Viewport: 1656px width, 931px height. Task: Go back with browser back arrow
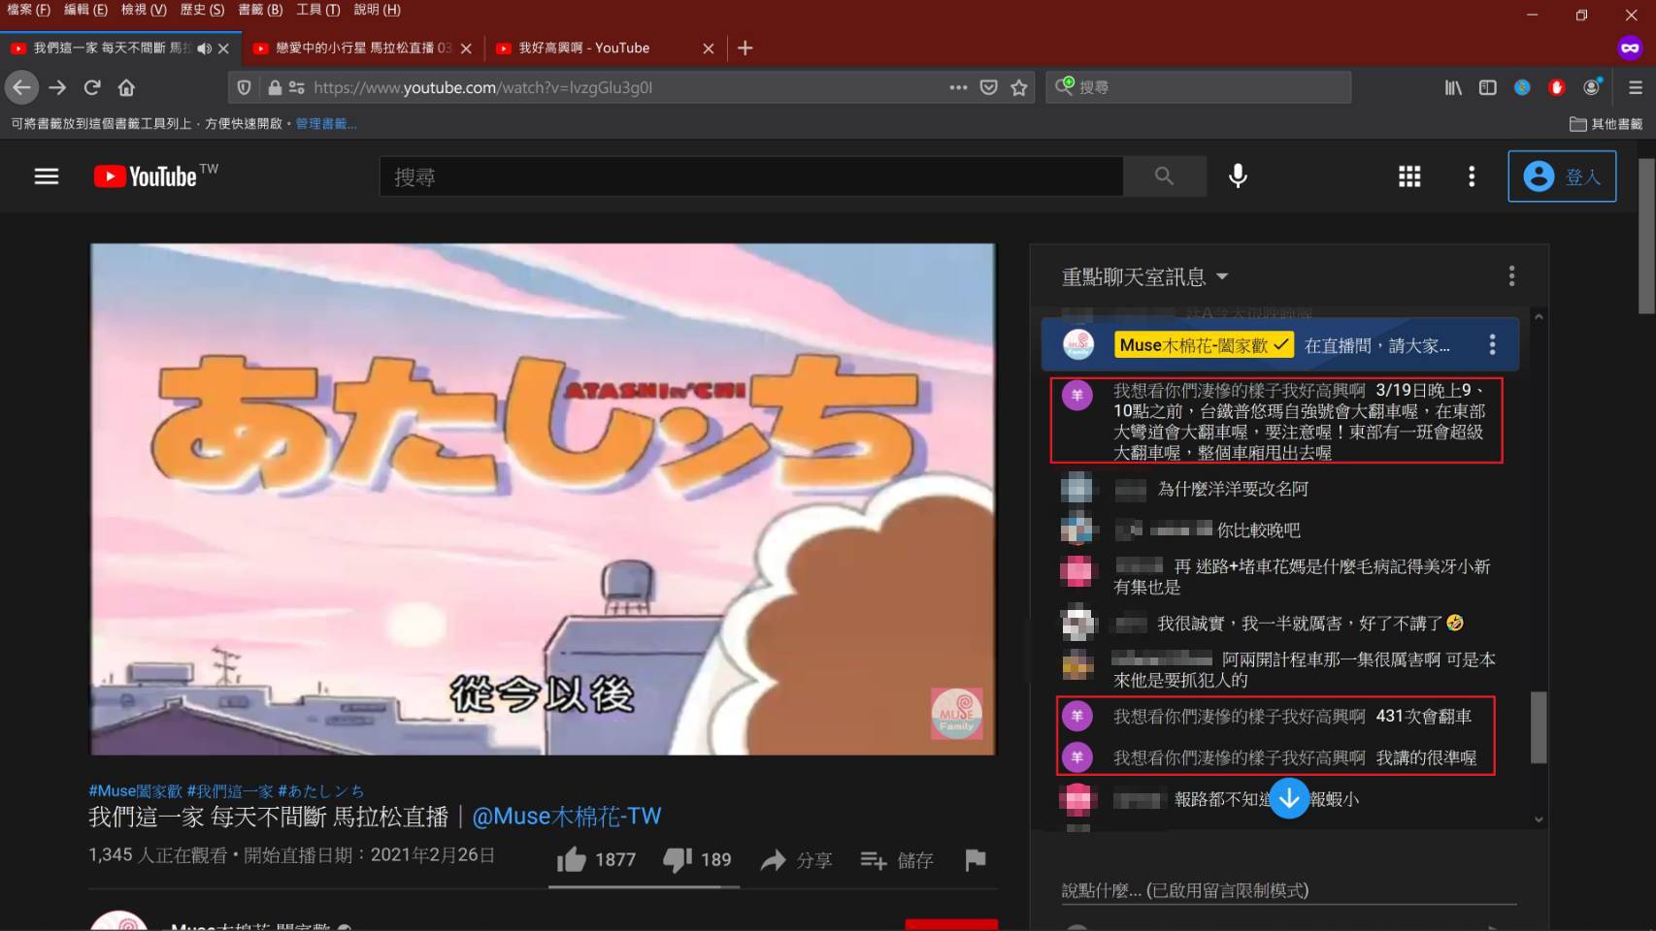[x=21, y=87]
